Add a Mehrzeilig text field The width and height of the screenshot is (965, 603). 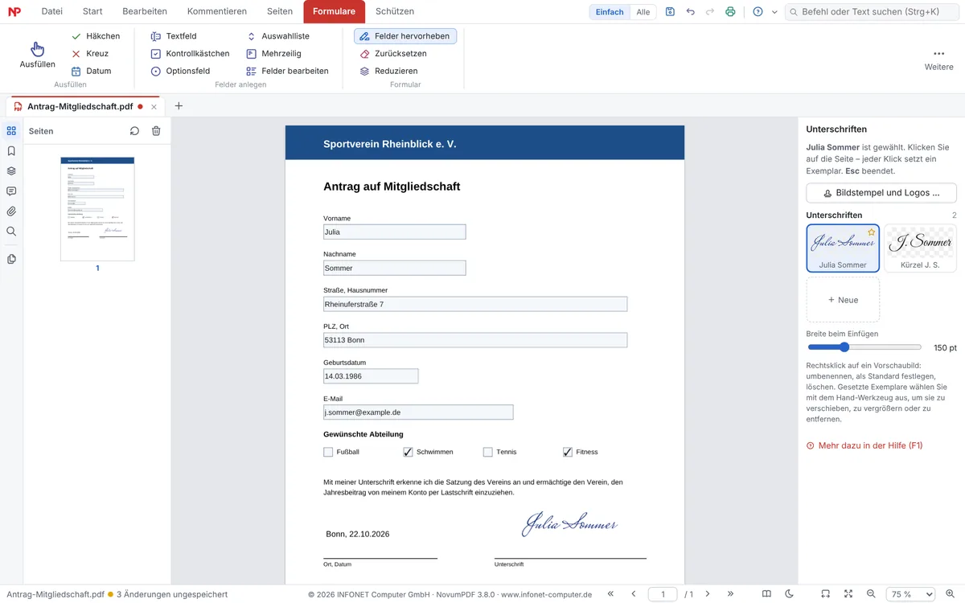pos(274,54)
